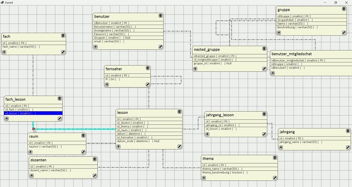Delete the fach table via trash icon
The height and width of the screenshot is (187, 352).
coord(63,36)
